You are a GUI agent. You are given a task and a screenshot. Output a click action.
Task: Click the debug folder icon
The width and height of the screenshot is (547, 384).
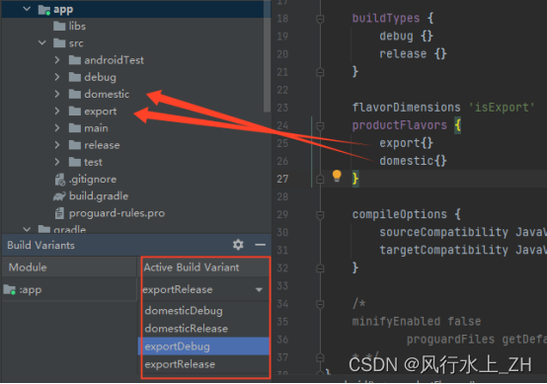click(x=75, y=77)
